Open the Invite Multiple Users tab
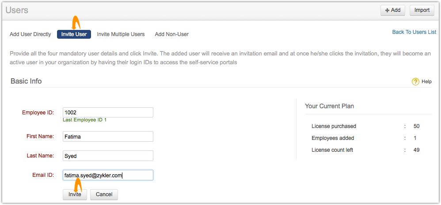The image size is (441, 205). tap(121, 34)
